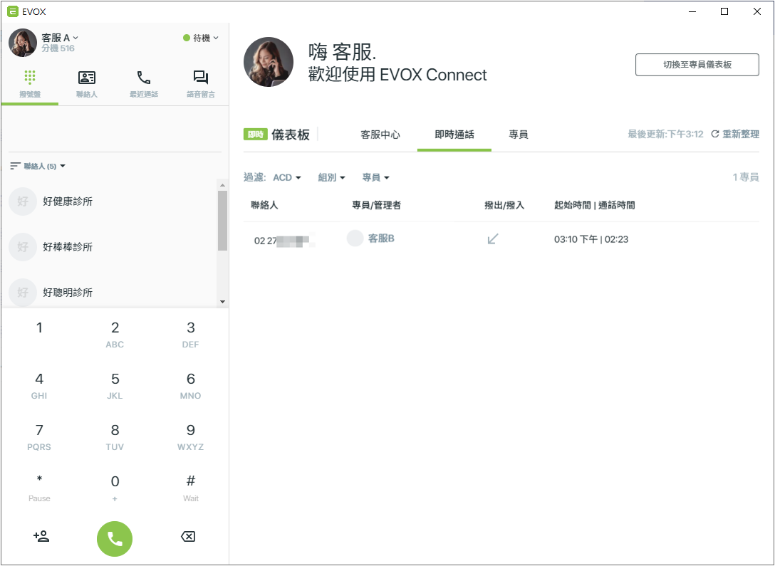Dial the 5 JKL key
This screenshot has width=775, height=566.
115,386
